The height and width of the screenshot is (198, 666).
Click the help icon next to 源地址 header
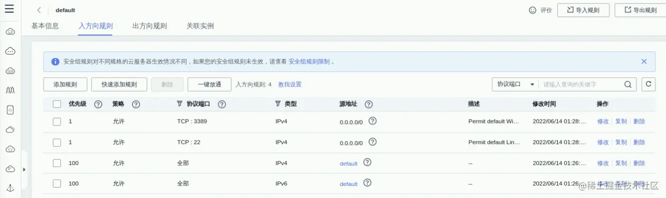coord(369,104)
